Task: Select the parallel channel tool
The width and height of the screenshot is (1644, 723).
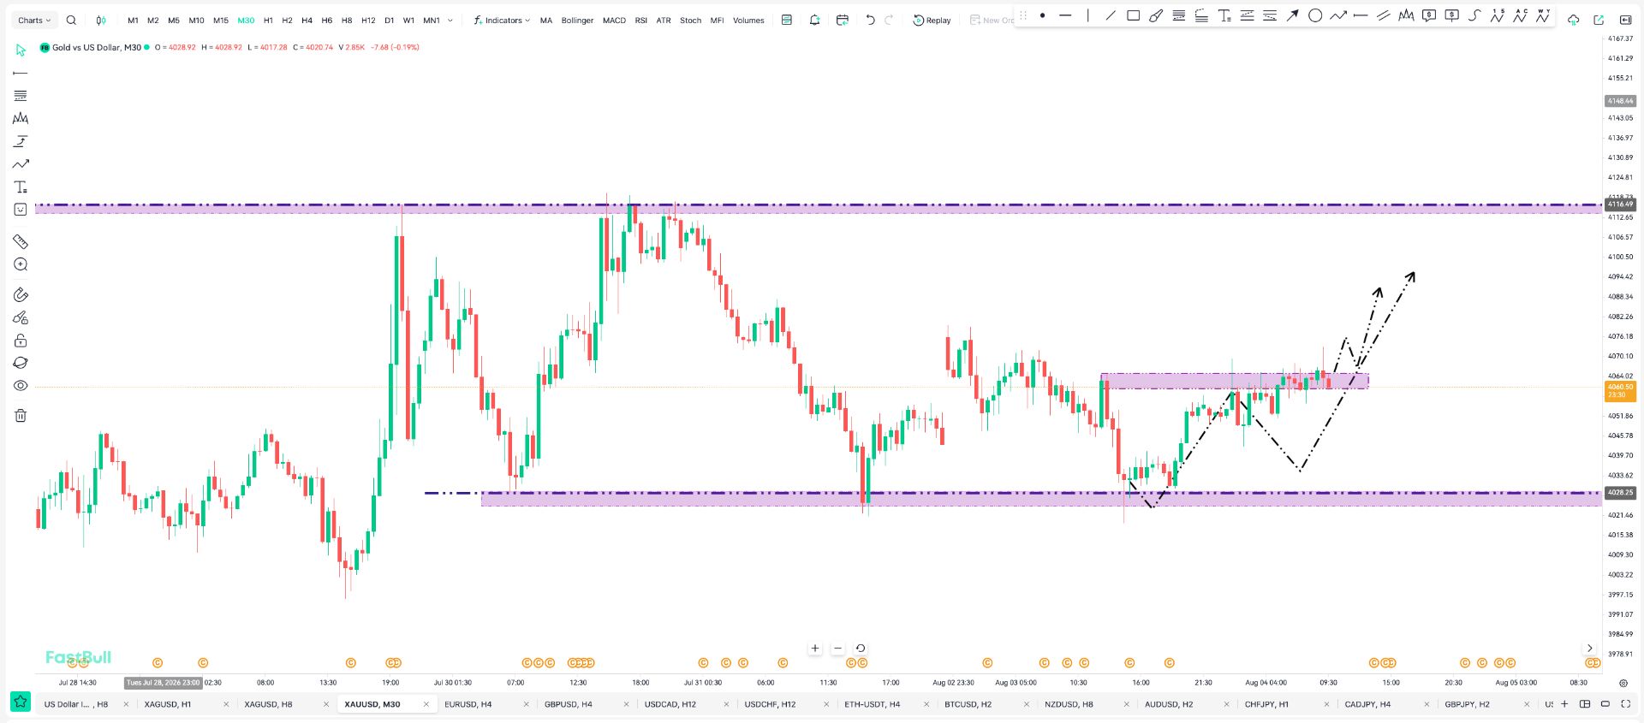Action: [1384, 15]
